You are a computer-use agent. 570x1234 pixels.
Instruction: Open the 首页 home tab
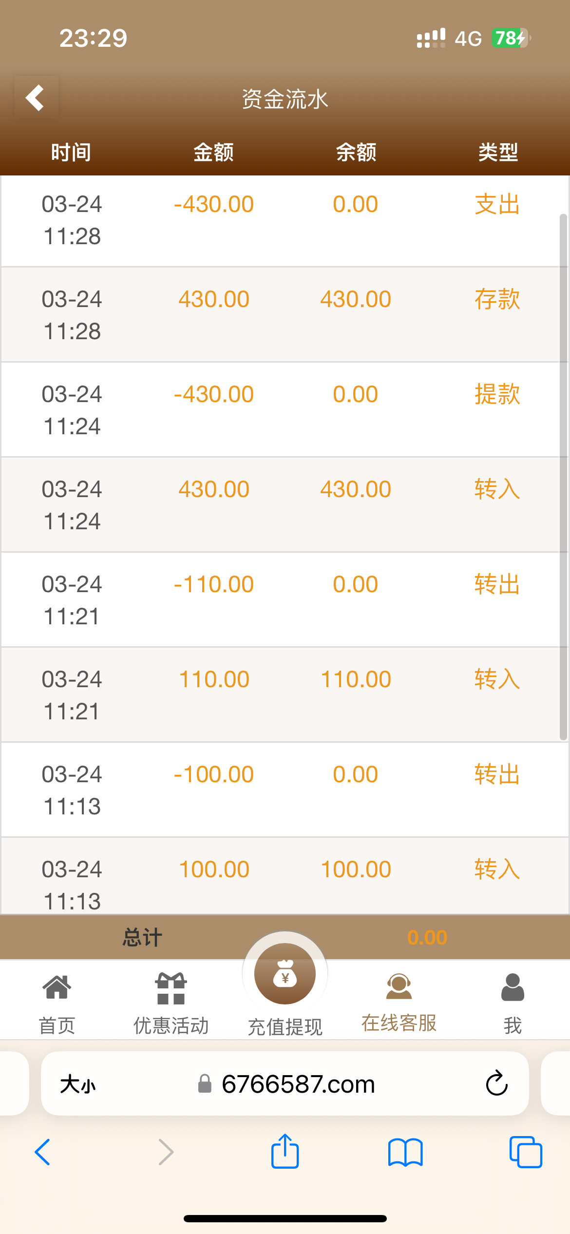pos(57,1003)
